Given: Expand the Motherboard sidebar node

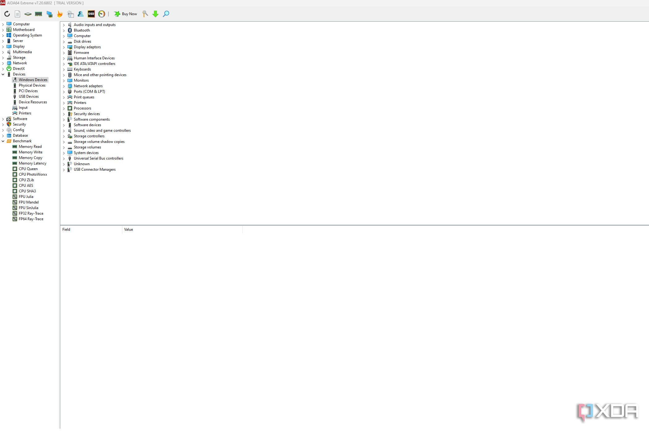Looking at the screenshot, I should tap(3, 30).
